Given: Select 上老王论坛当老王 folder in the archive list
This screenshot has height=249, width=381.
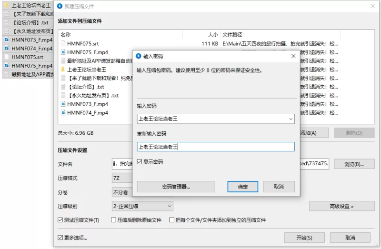Looking at the screenshot, I should click(87, 70).
